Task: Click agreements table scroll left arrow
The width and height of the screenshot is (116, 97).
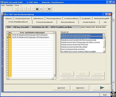Action: pos(8,78)
